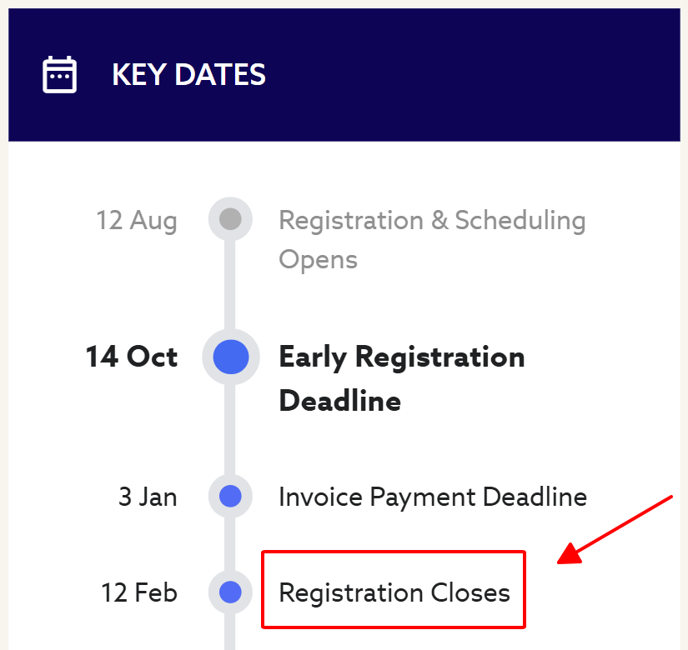Click the 3 Jan timeline dot

point(230,497)
